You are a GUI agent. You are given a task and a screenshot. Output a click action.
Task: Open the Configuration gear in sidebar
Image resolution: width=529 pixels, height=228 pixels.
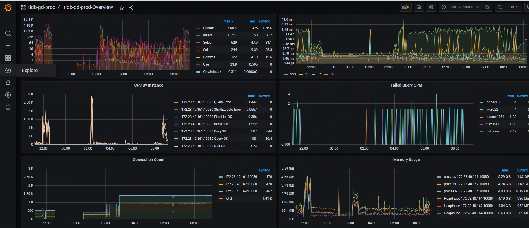[8, 95]
